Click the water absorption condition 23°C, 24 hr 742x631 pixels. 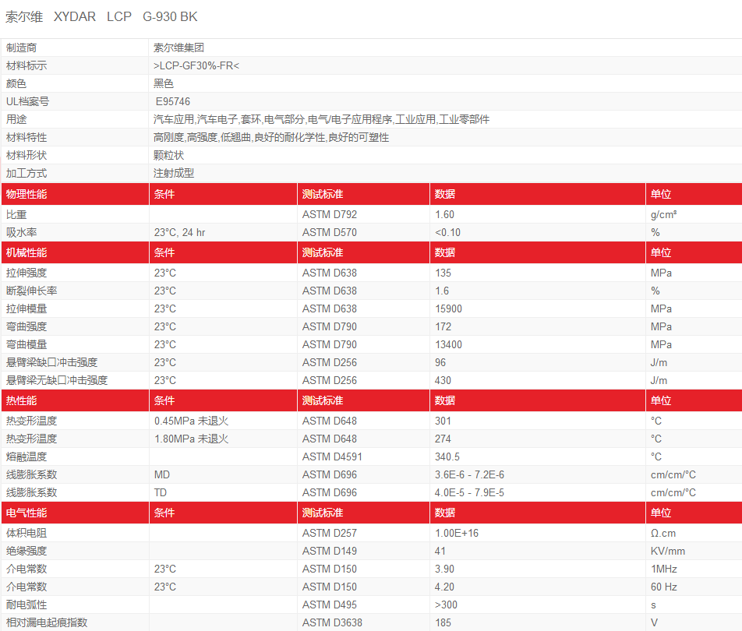click(x=179, y=232)
